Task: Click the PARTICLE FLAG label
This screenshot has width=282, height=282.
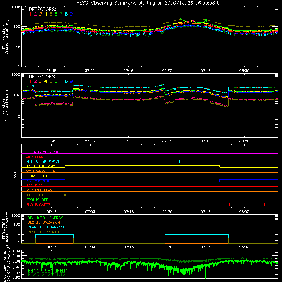Action: coord(39,190)
